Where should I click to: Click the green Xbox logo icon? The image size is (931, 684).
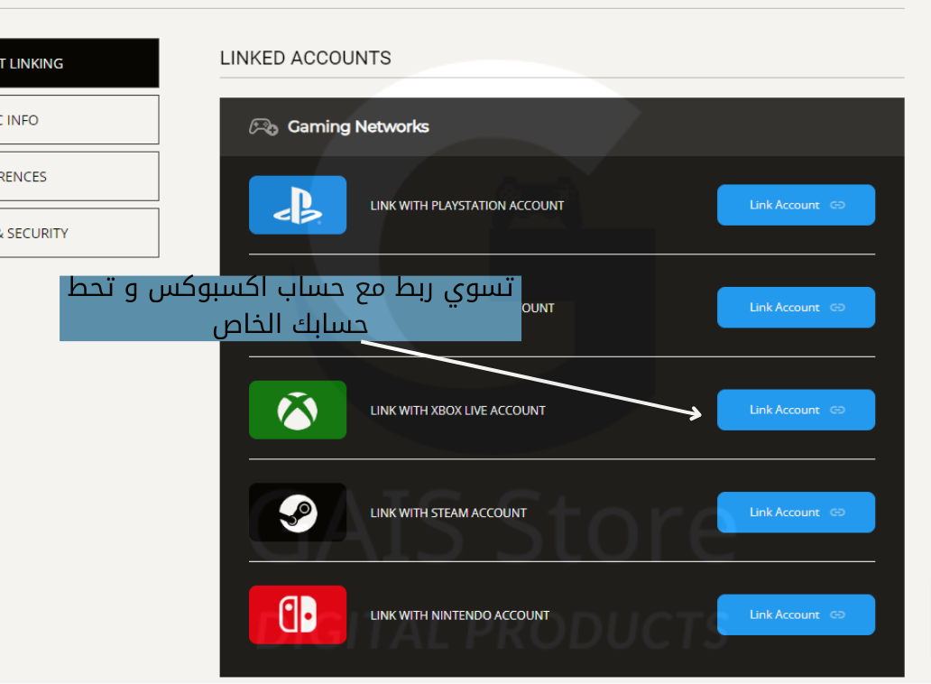tap(297, 410)
